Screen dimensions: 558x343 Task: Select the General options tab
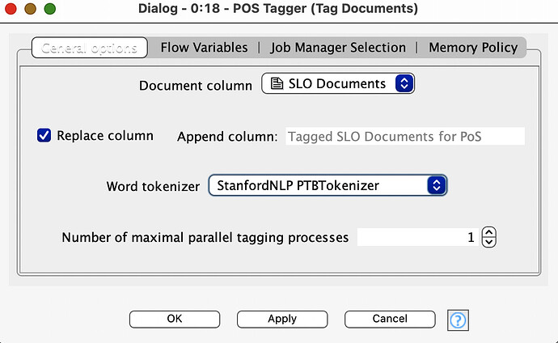click(89, 48)
